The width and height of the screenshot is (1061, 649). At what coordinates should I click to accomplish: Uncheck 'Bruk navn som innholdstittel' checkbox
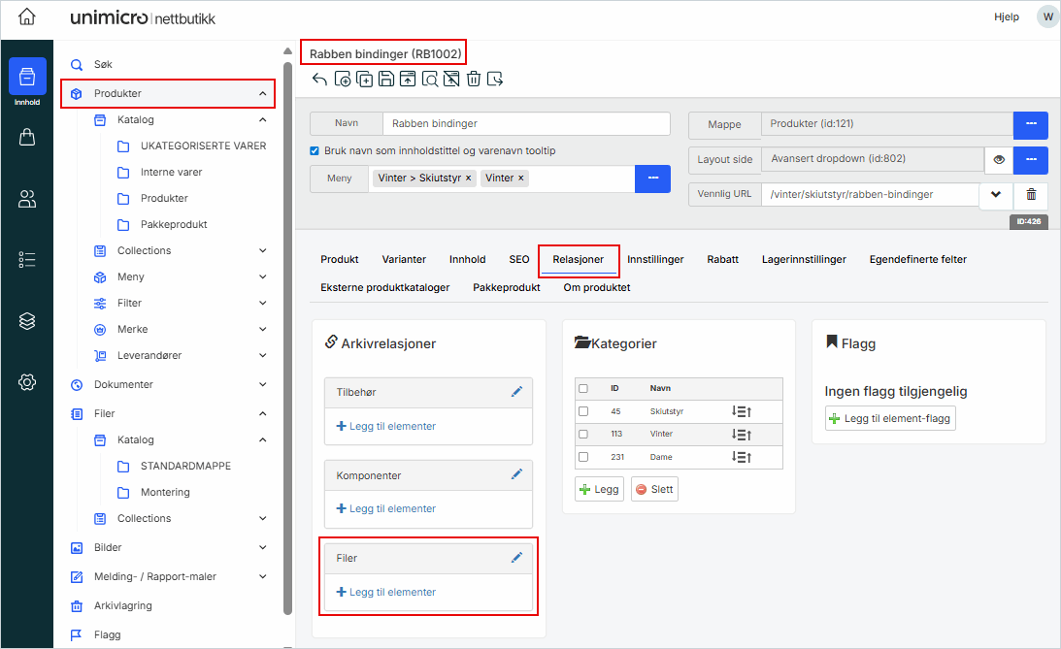[x=315, y=151]
